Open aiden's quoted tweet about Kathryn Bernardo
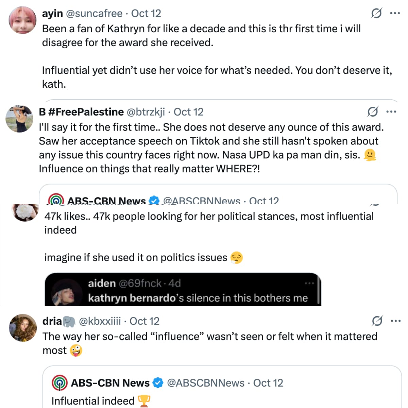This screenshot has width=408, height=408. 183,289
